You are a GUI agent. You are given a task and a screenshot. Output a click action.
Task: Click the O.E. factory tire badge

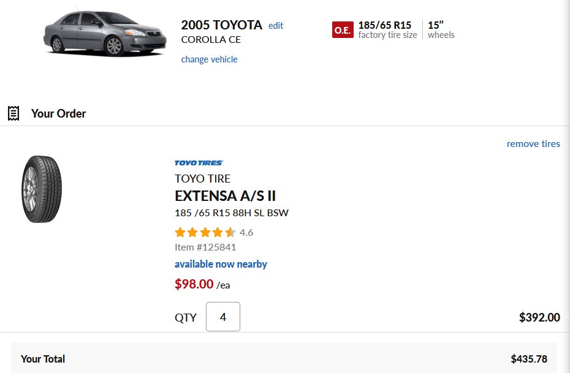343,30
